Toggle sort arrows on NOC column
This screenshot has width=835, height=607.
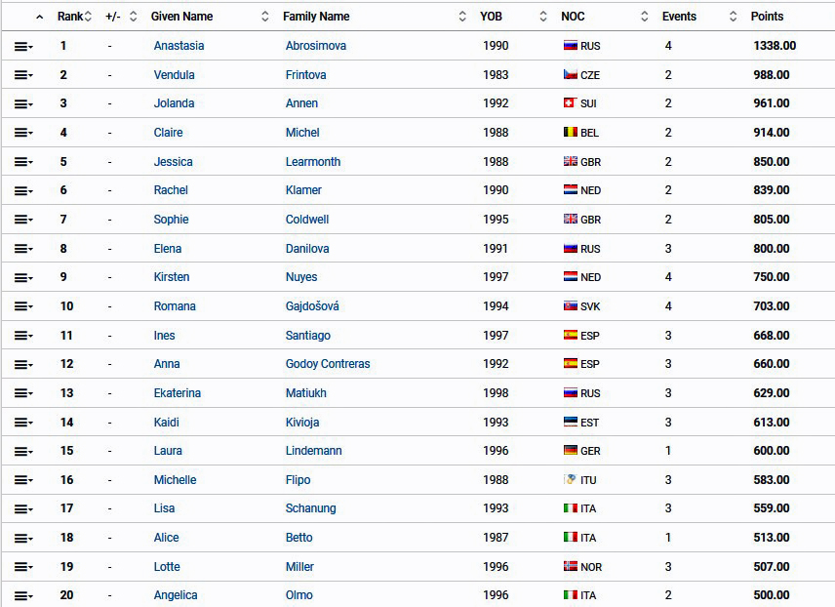click(x=645, y=17)
